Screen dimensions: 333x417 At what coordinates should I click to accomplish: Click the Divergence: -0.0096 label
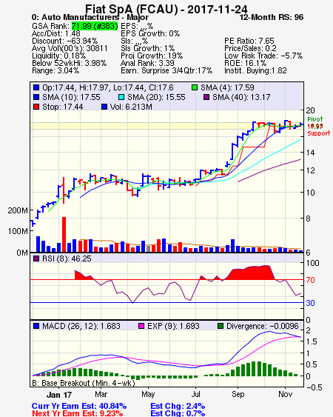click(263, 326)
